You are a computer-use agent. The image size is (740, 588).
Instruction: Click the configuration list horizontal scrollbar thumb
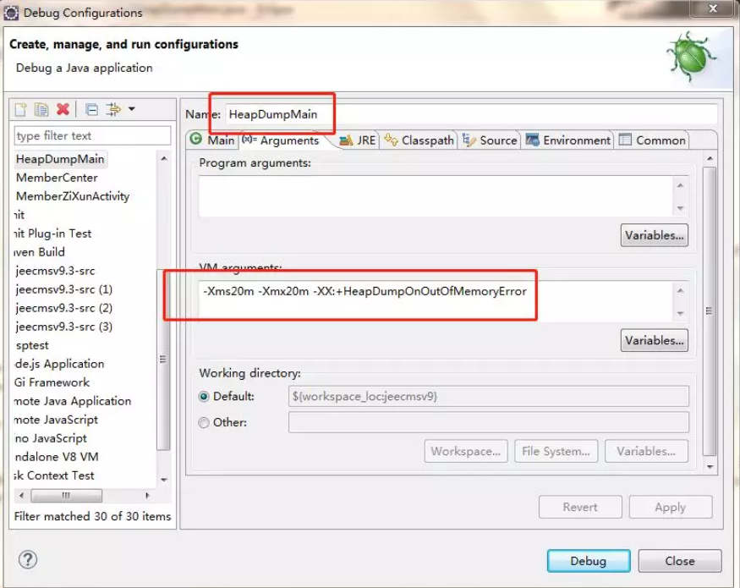(66, 496)
